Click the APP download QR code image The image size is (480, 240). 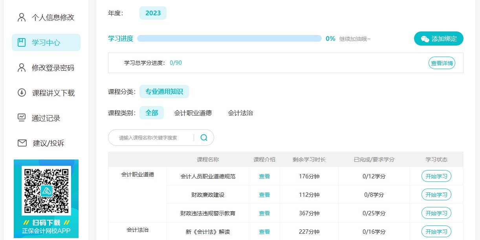(46, 191)
